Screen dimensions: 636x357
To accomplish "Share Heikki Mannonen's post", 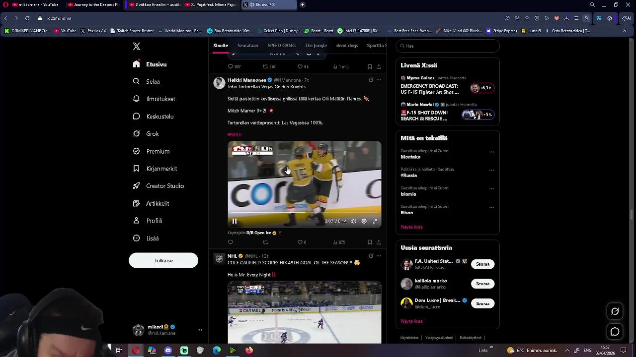I will (379, 242).
